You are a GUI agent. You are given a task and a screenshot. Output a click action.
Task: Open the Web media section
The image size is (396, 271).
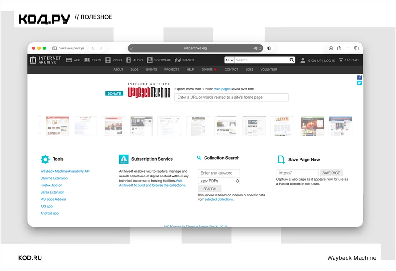[73, 60]
